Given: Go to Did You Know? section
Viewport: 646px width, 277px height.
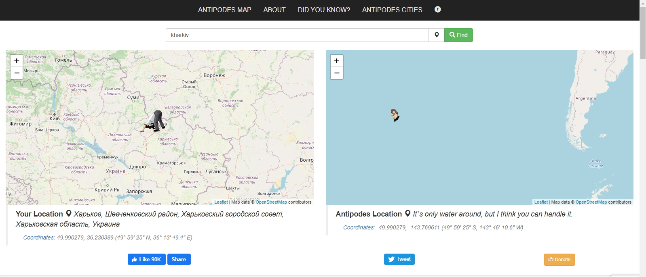Looking at the screenshot, I should click(x=324, y=10).
